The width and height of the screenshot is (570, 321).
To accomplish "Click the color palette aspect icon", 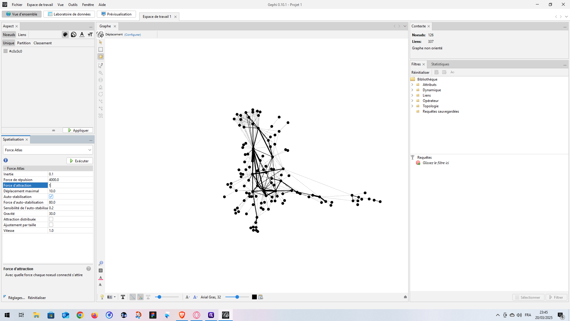I will pos(65,34).
